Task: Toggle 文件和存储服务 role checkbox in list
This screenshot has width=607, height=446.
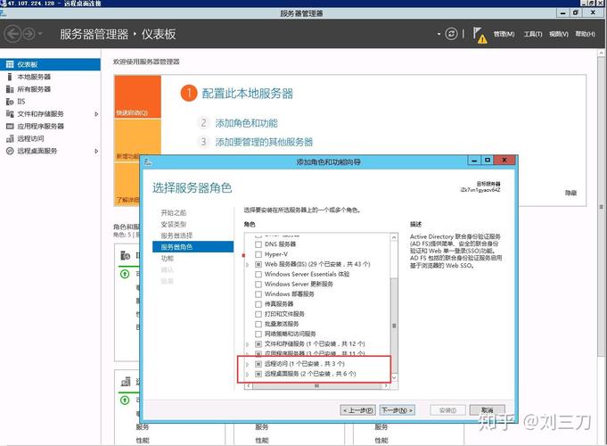Action: [x=258, y=344]
